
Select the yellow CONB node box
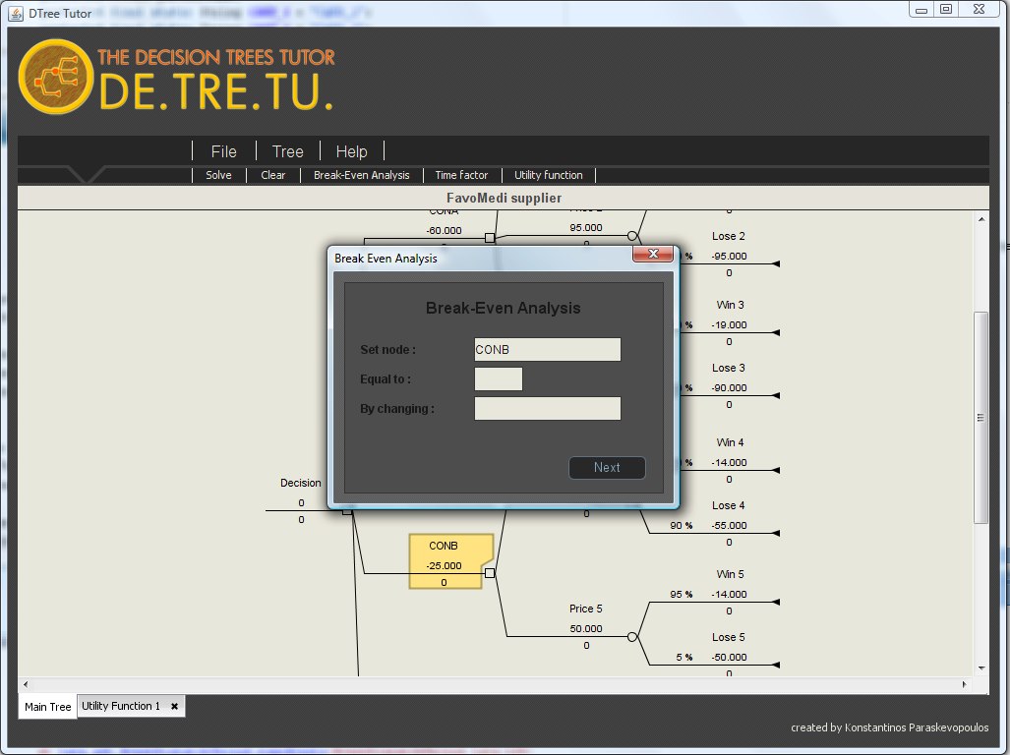[x=445, y=561]
